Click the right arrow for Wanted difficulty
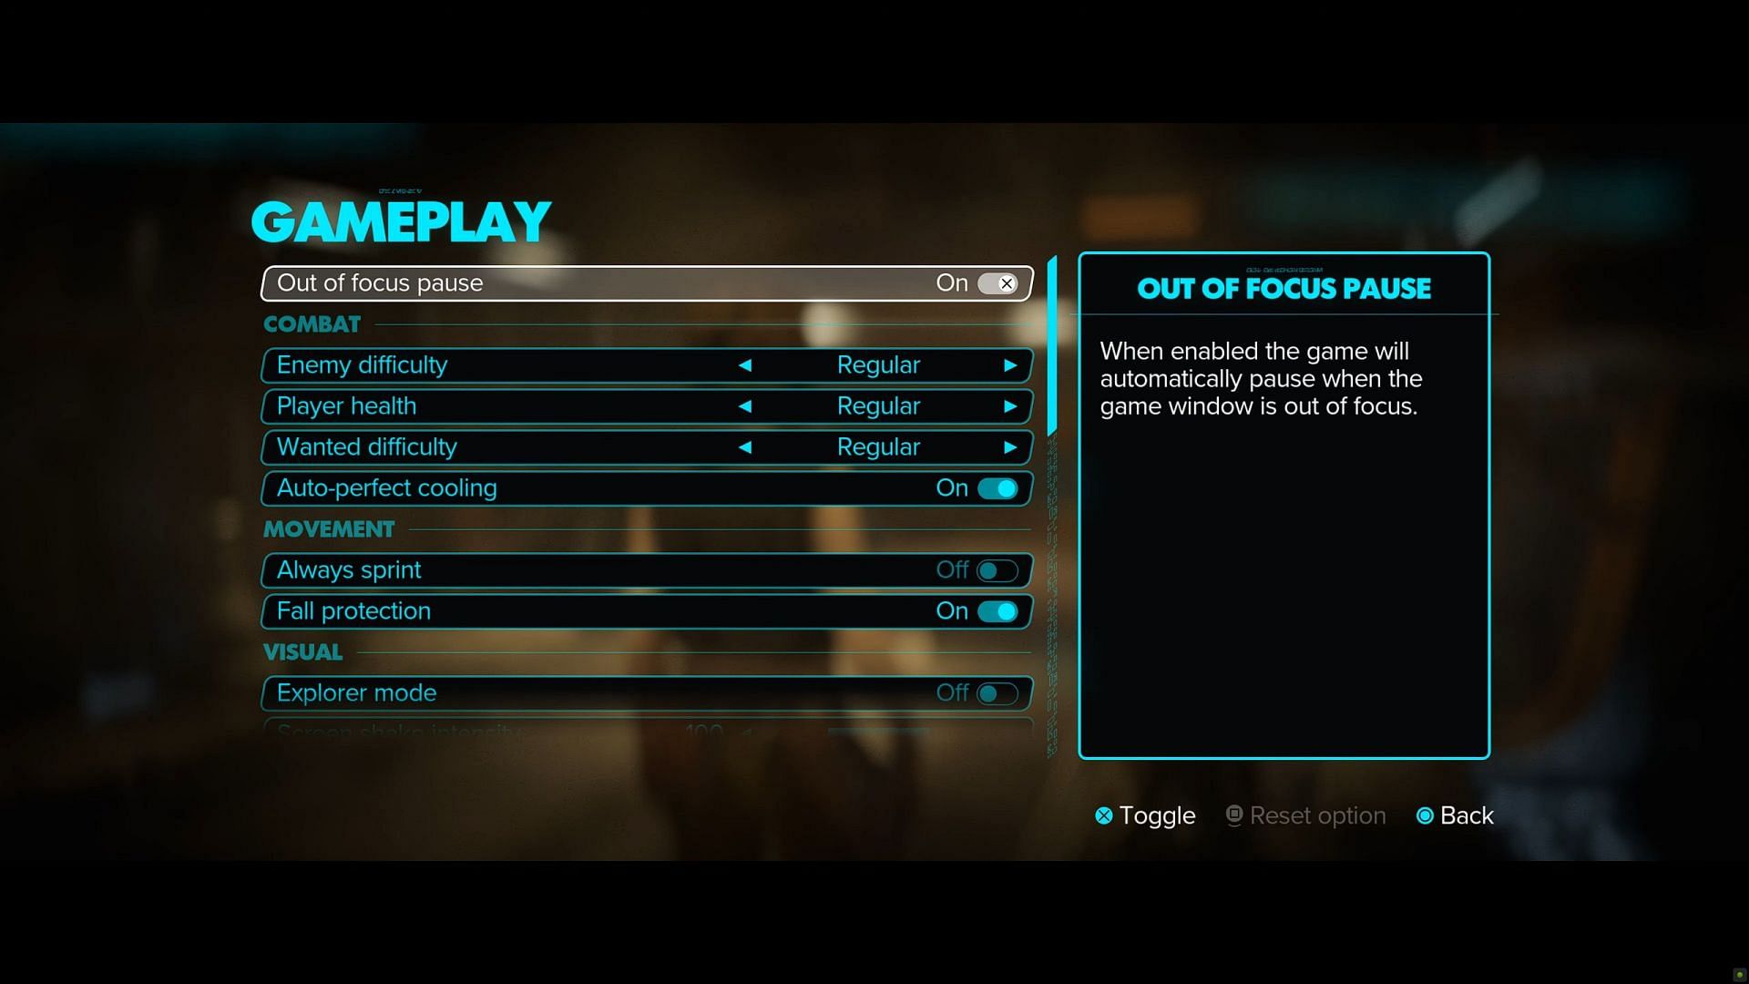 (1011, 447)
